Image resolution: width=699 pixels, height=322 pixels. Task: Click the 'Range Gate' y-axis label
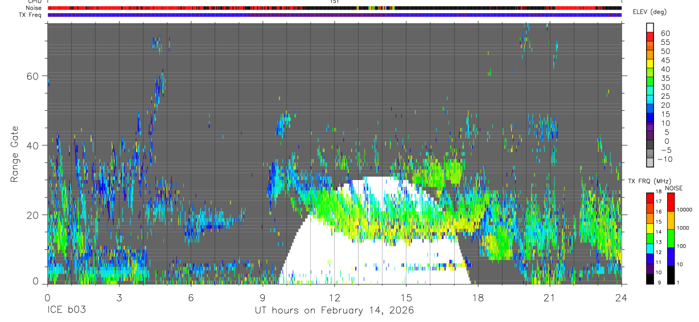[15, 154]
